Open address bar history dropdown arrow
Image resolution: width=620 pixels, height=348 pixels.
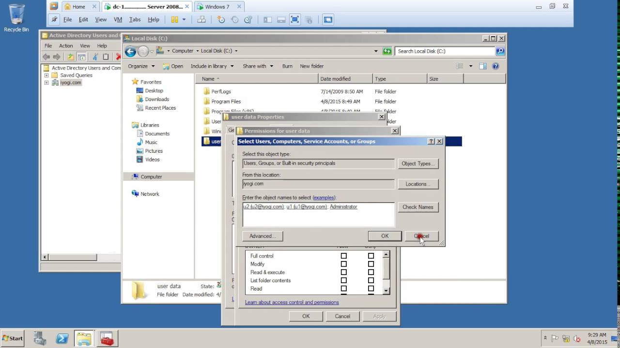[x=376, y=51]
